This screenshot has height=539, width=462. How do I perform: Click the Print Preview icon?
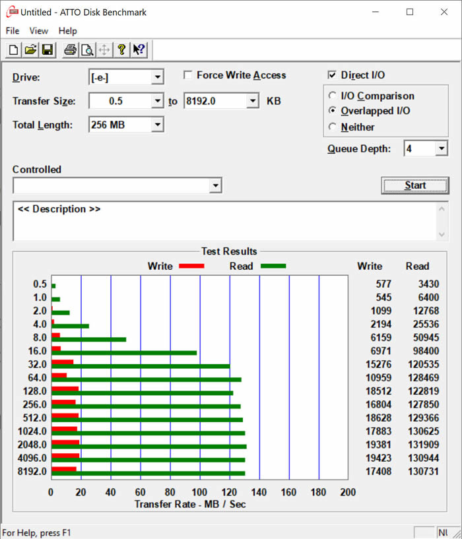(87, 50)
